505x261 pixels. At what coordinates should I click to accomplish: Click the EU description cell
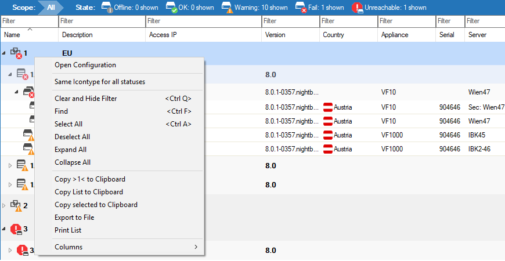tap(67, 53)
